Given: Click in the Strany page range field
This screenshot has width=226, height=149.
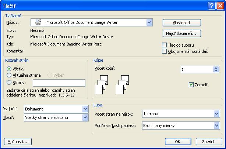Looking at the screenshot, I should point(59,83).
